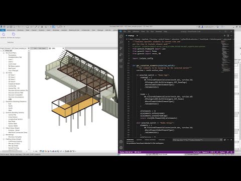This screenshot has height=181, width=241.
Task: Select the South elevation item
Action: 11,108
